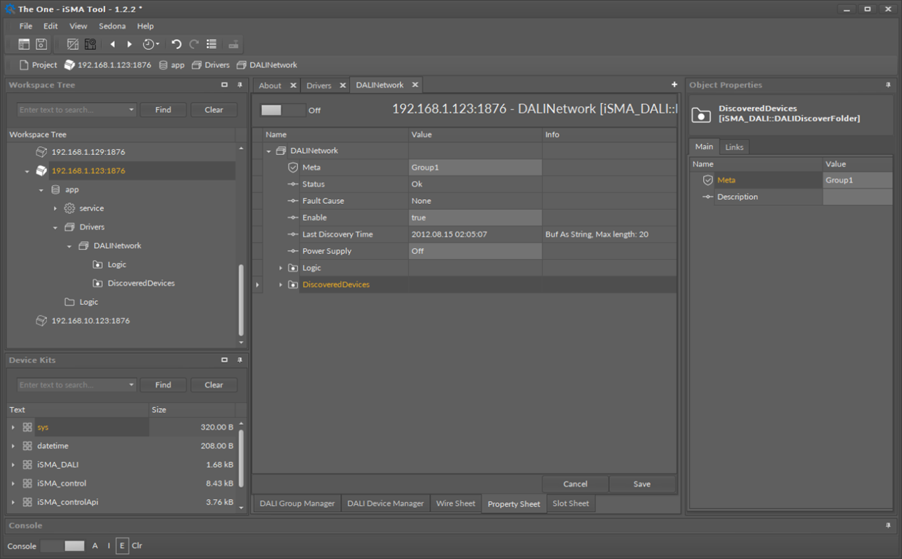The width and height of the screenshot is (902, 559).
Task: Click the Save button
Action: coord(641,484)
